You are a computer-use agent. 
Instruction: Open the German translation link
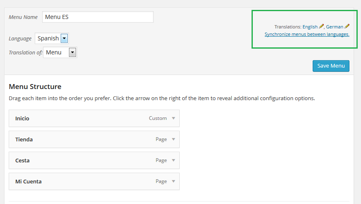pos(335,27)
